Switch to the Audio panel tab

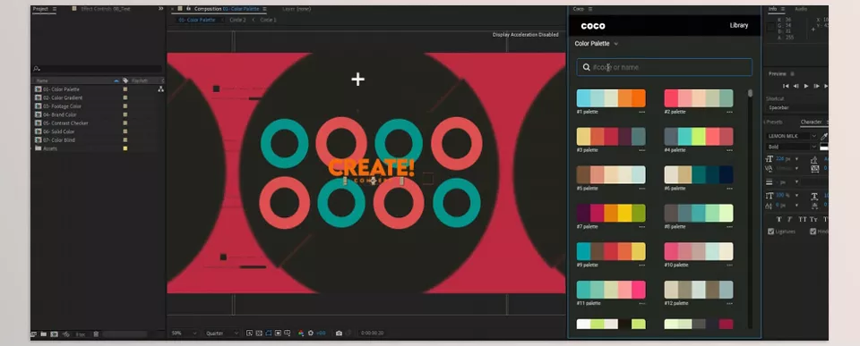801,9
